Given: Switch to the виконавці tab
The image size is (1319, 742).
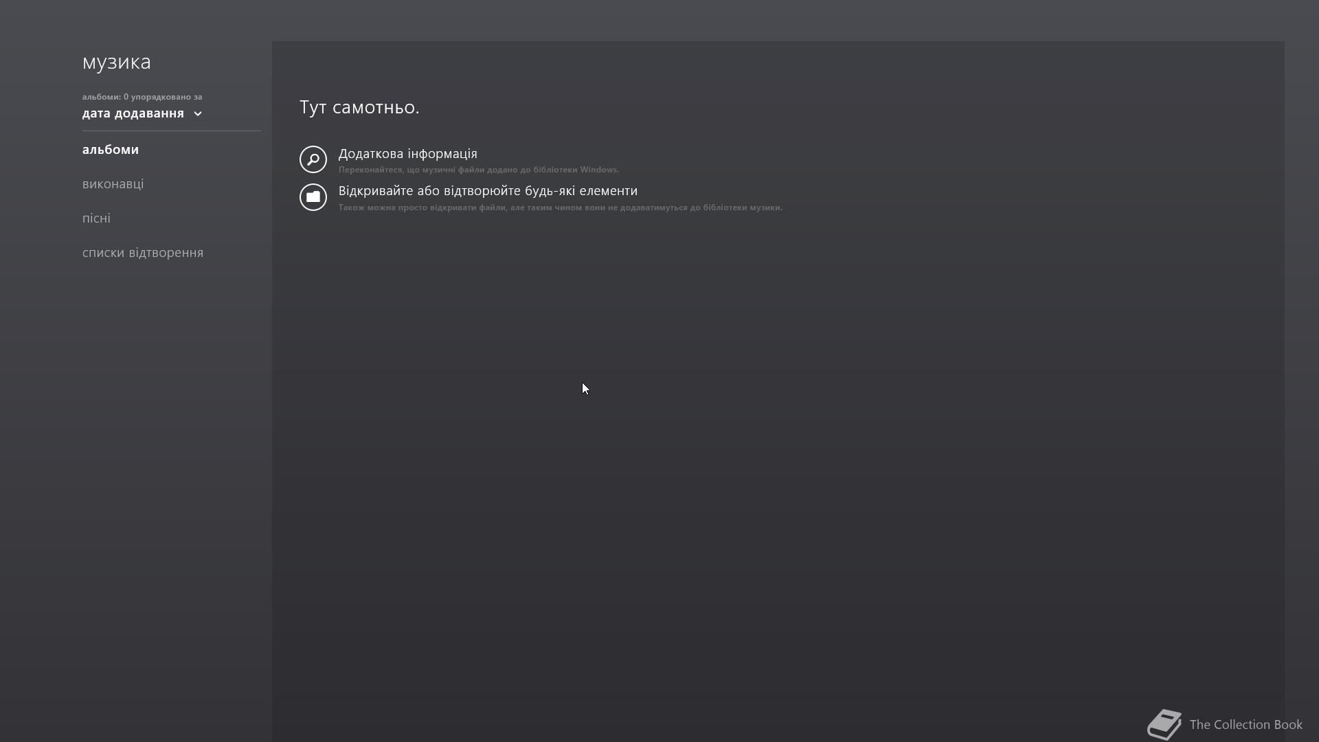Looking at the screenshot, I should coord(113,184).
